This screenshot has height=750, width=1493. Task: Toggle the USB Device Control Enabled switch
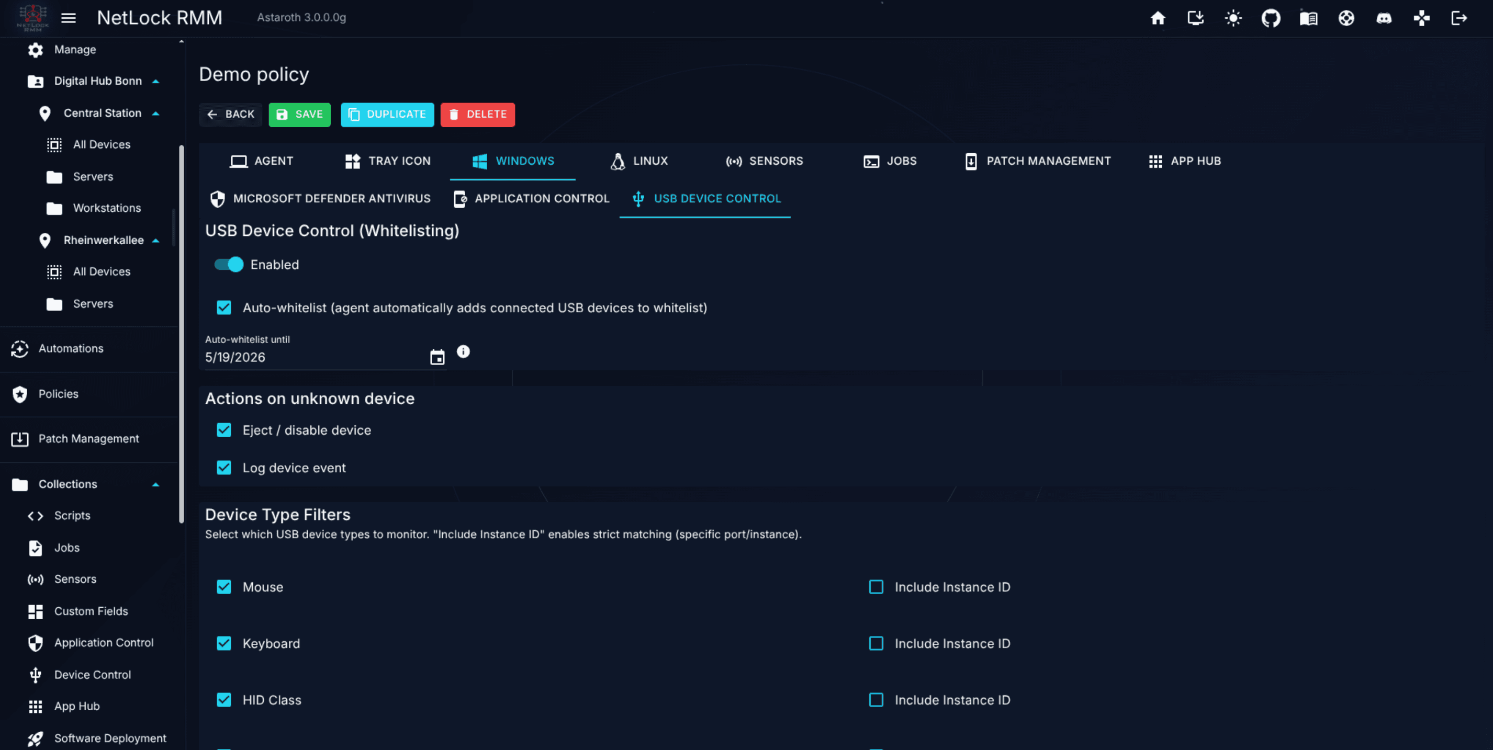click(x=229, y=265)
